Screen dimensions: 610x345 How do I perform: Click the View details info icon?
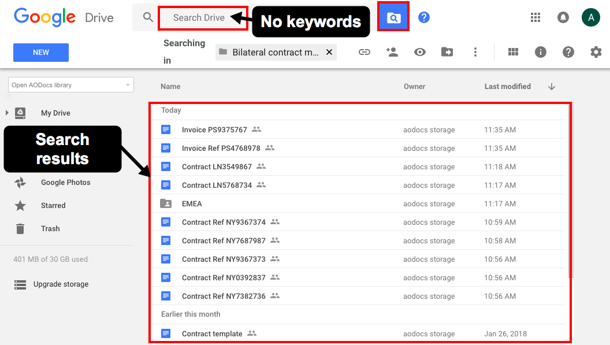pyautogui.click(x=540, y=52)
